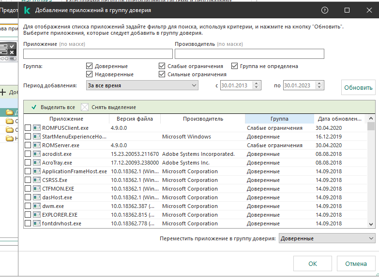Viewport: 379px width, 277px height.
Task: Open the trust group destination dropdown
Action: pyautogui.click(x=327, y=238)
